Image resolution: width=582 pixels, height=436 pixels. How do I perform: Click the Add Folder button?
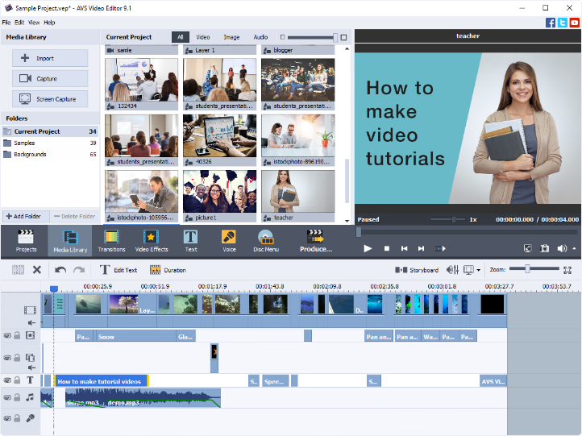24,216
